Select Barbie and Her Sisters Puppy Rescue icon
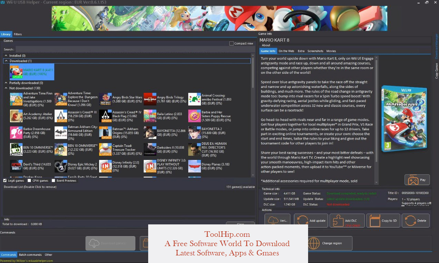 click(194, 116)
